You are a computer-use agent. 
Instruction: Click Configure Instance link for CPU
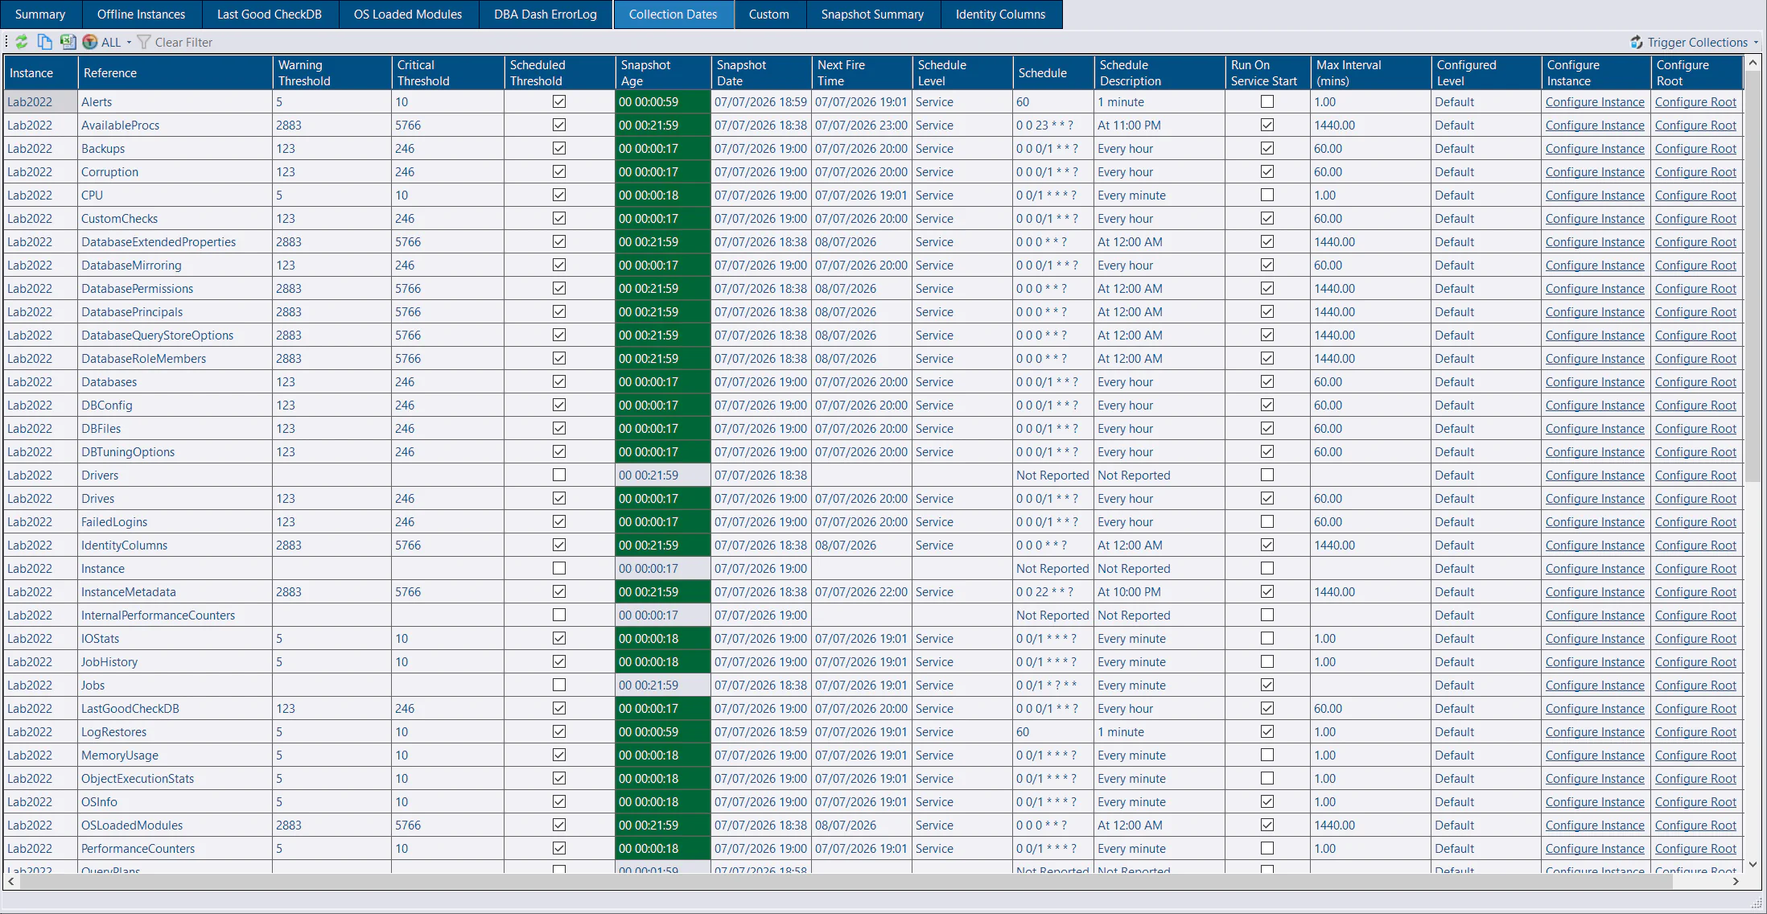pos(1595,196)
